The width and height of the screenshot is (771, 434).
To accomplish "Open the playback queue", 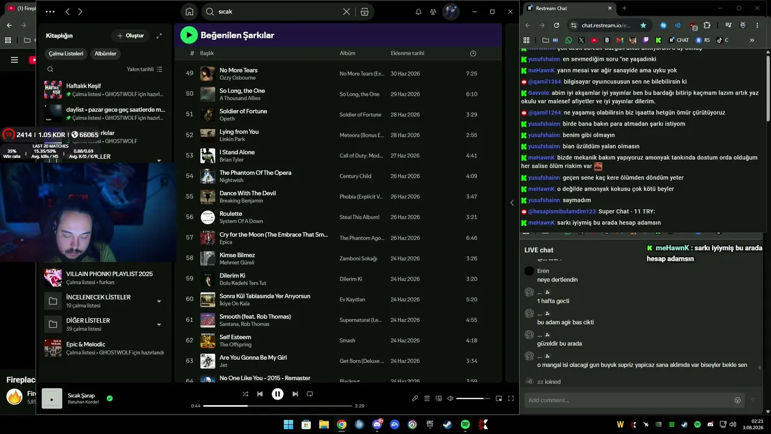I will (427, 398).
